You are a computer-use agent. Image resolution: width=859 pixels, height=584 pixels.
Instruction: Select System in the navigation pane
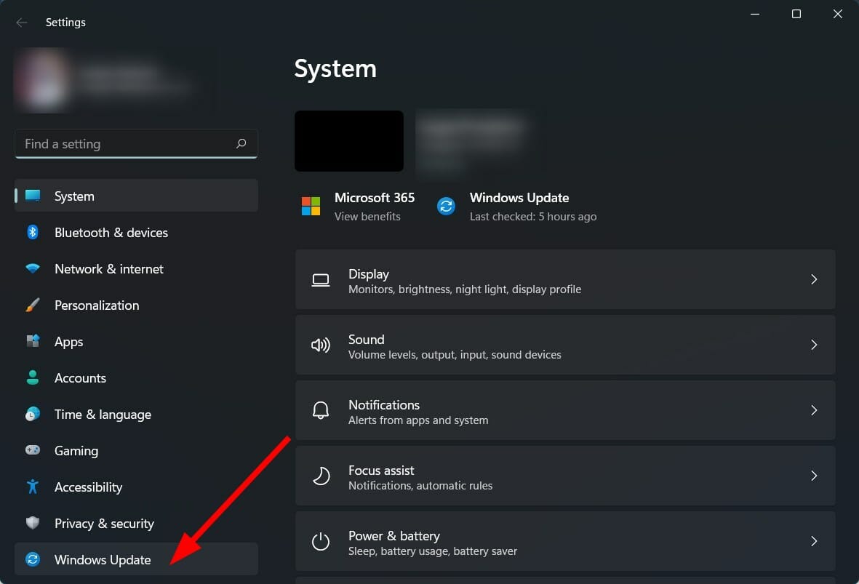[x=74, y=196]
